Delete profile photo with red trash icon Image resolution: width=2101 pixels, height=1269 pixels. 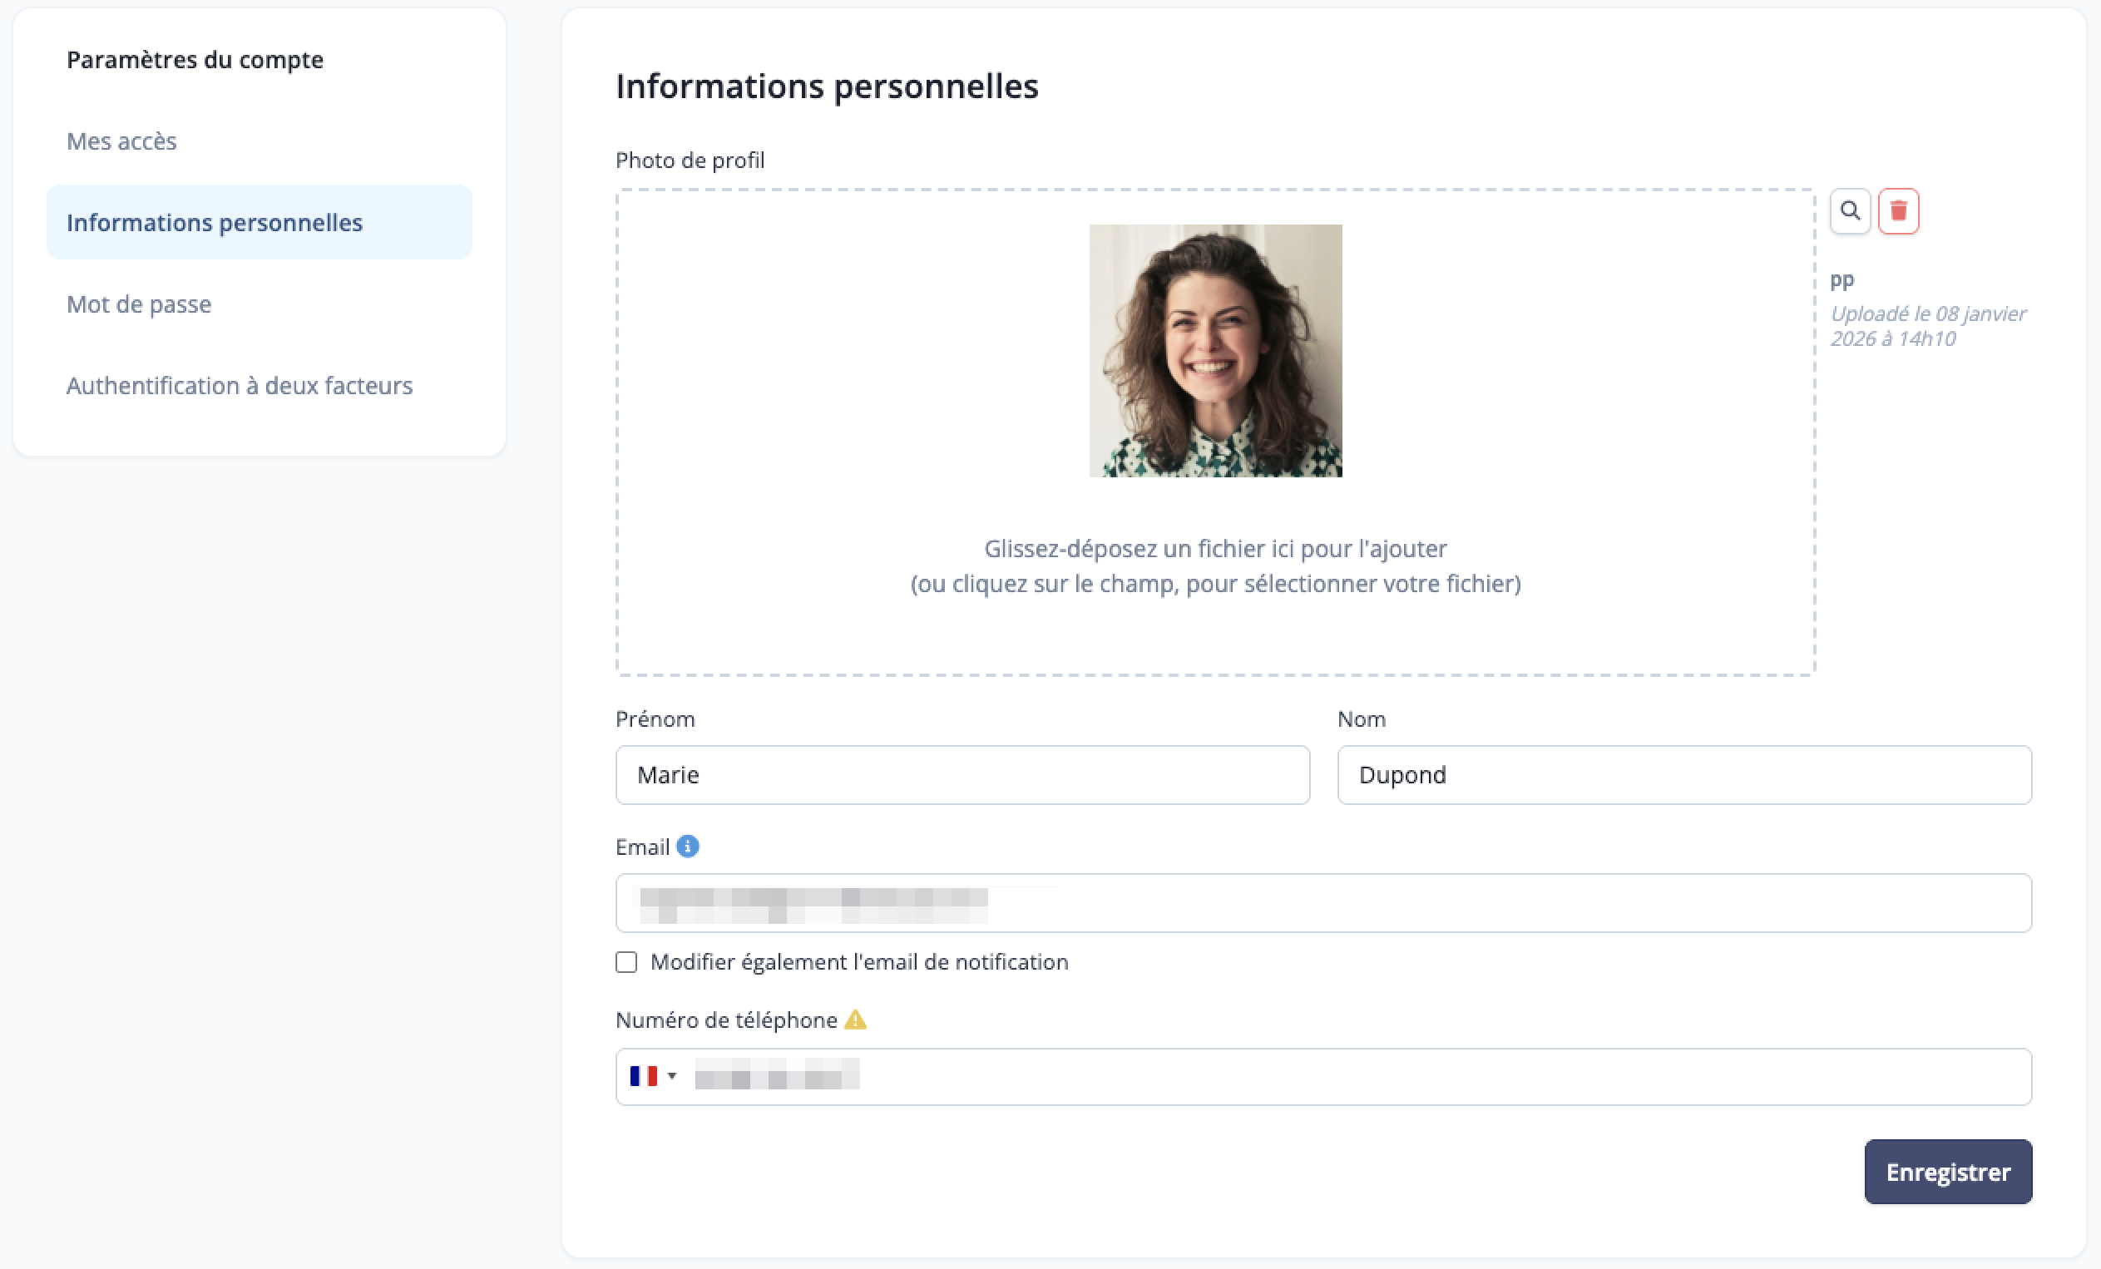pos(1898,210)
